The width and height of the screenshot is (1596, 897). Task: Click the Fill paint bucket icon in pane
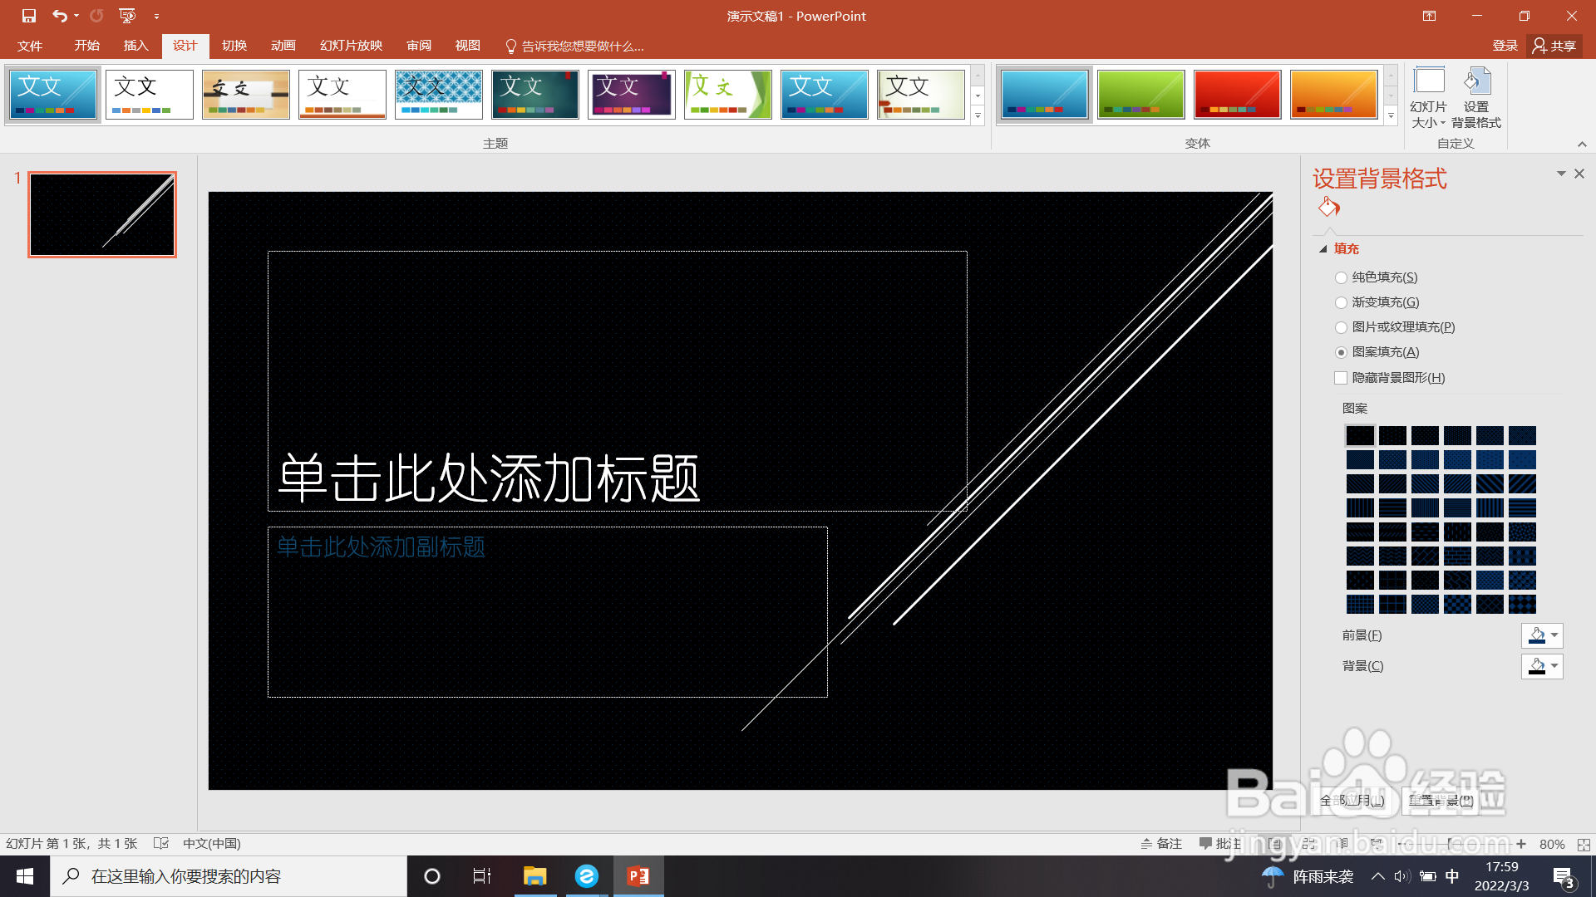1328,207
